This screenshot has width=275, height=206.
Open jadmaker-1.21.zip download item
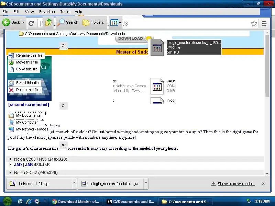pos(39,184)
